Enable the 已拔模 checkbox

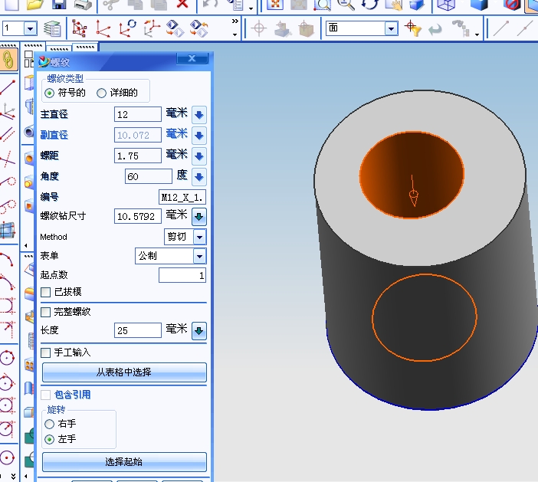click(x=45, y=292)
